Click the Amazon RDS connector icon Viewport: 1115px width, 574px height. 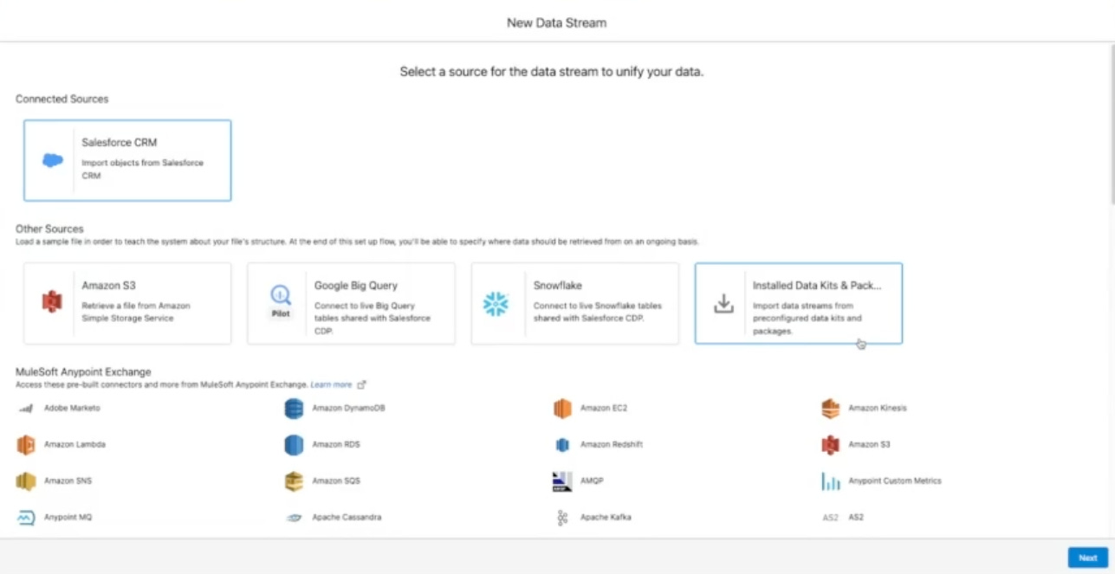coord(295,445)
